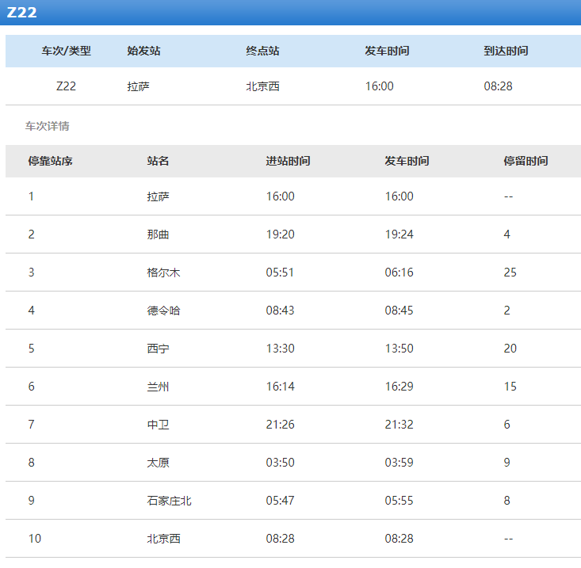The width and height of the screenshot is (581, 568).
Task: Select the Z22 train number in the summary row
Action: [x=66, y=86]
